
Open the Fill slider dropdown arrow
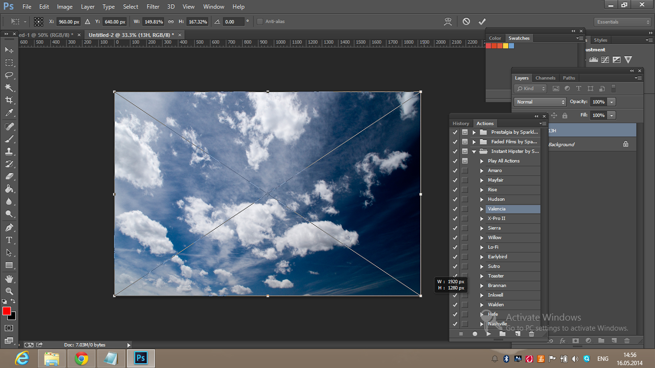[x=612, y=115]
